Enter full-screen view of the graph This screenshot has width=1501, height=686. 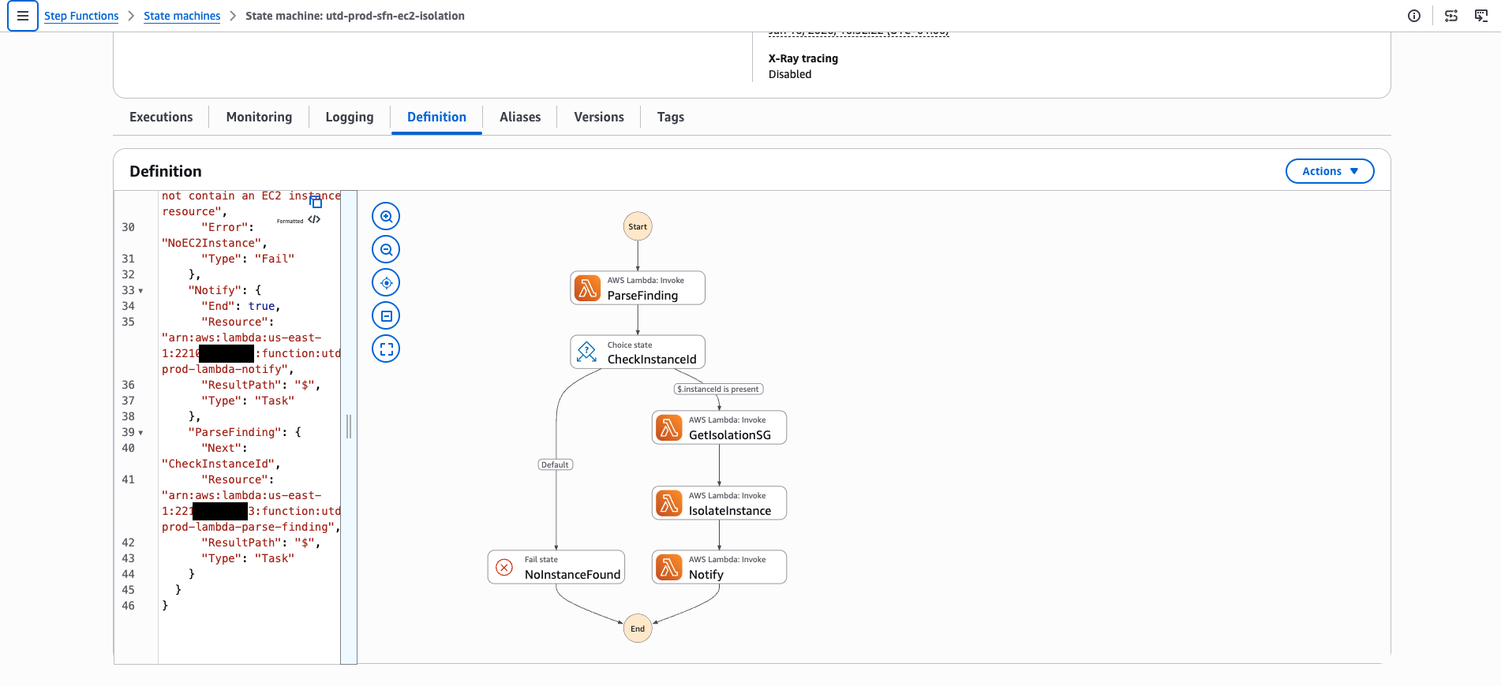tap(386, 349)
